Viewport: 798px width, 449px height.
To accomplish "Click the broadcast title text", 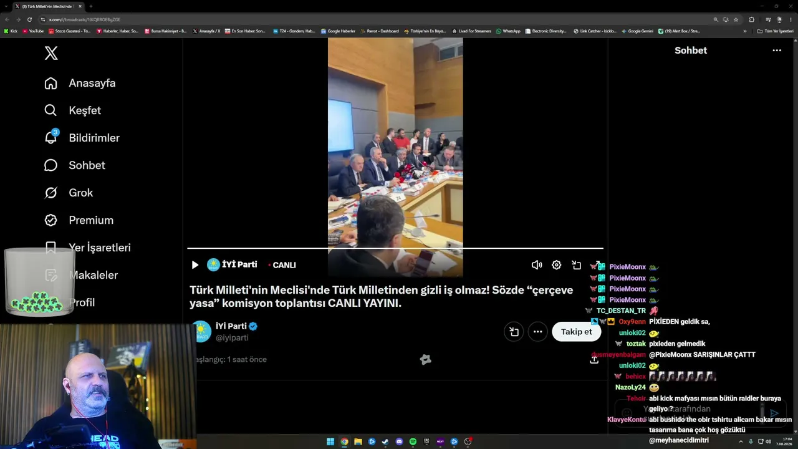I will point(382,297).
